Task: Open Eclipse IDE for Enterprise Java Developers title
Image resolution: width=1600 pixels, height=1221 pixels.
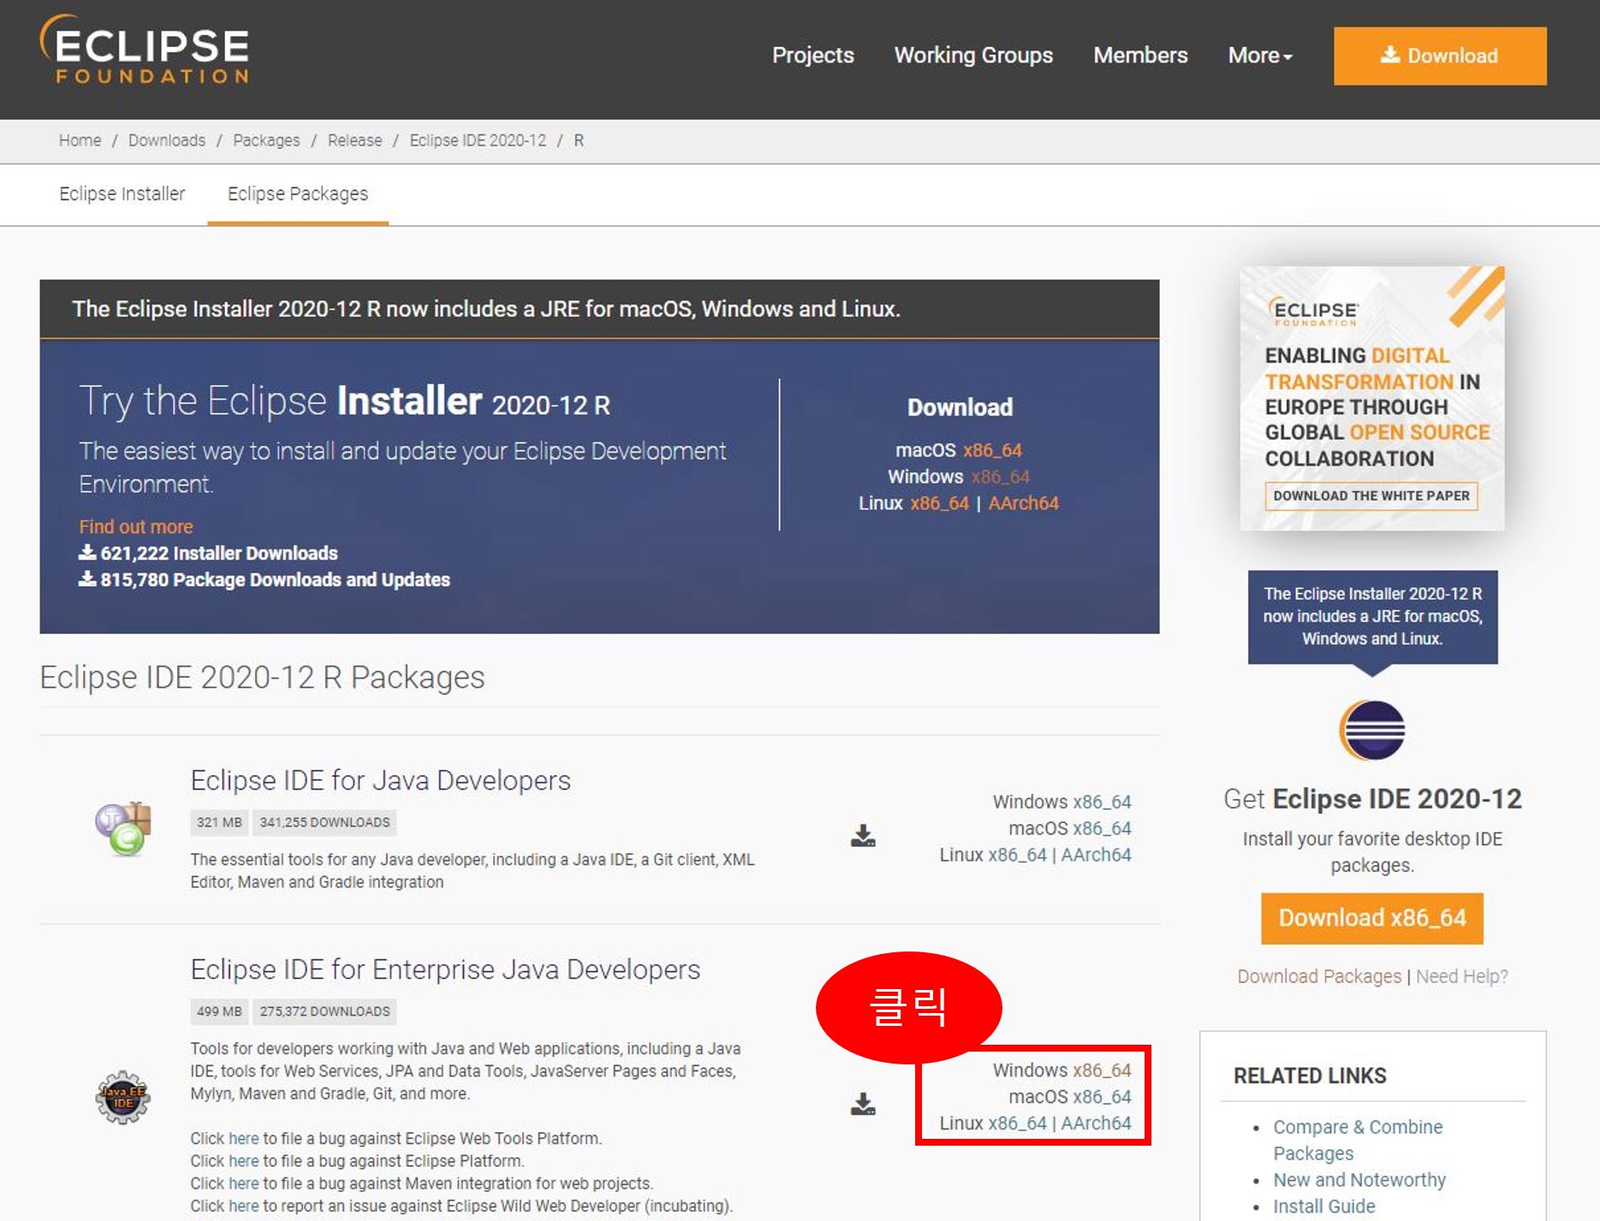Action: pyautogui.click(x=445, y=969)
